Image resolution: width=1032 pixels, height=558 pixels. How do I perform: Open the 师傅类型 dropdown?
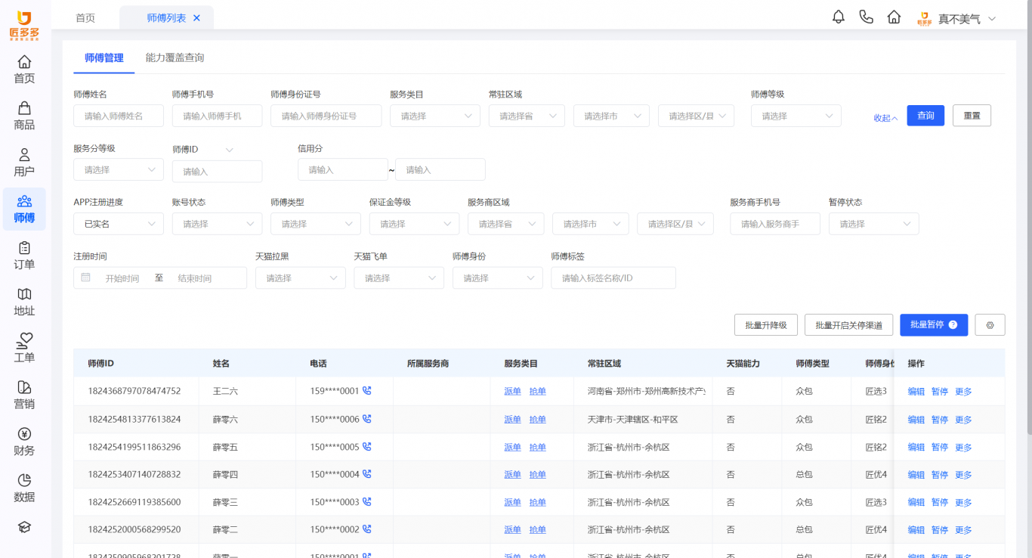point(316,224)
